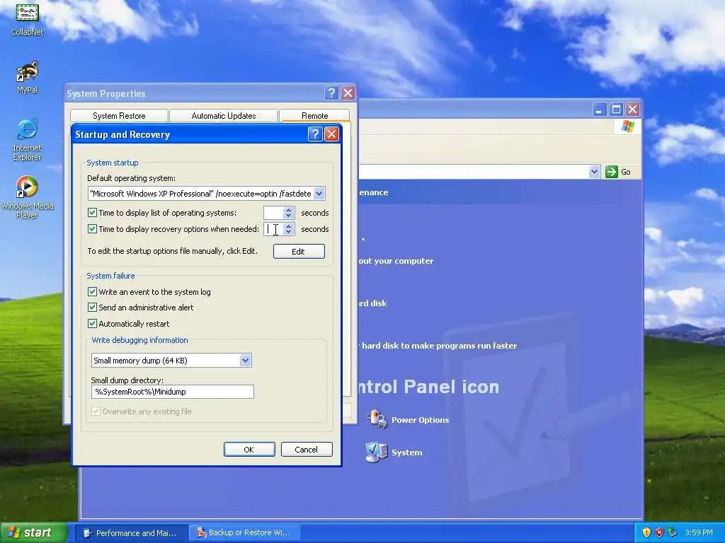The image size is (725, 543).
Task: Switch to the Automatic Updates tab
Action: (x=223, y=115)
